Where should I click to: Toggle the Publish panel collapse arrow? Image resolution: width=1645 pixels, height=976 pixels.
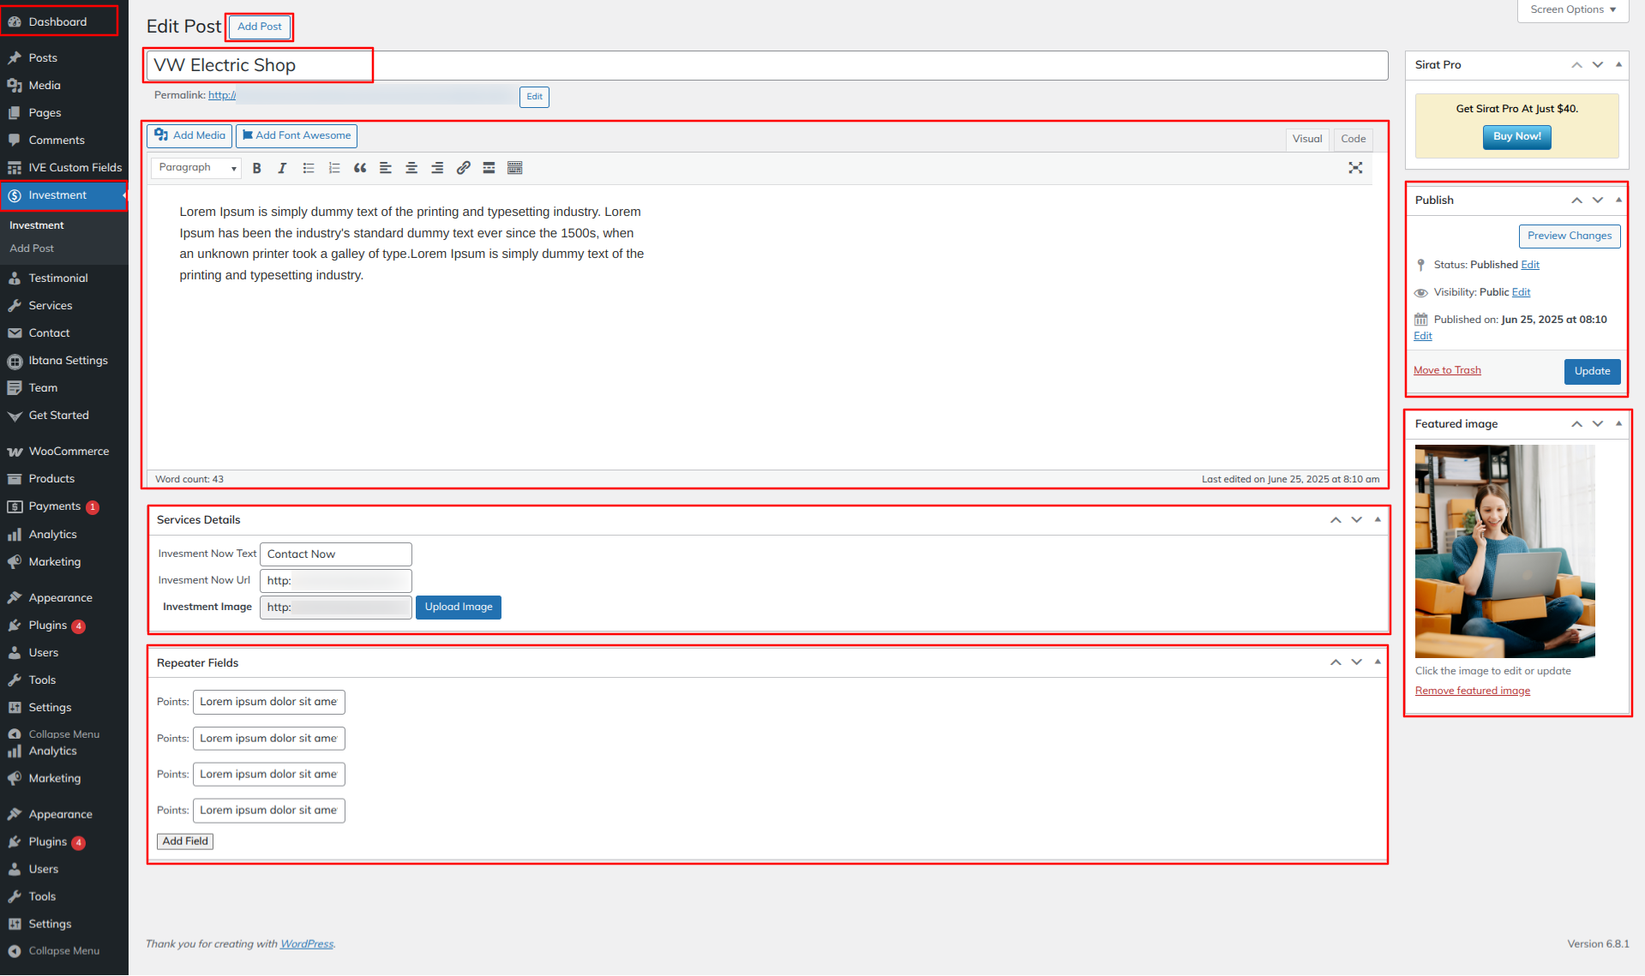[1618, 200]
